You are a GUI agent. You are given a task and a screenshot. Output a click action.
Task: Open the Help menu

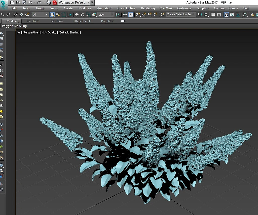point(246,8)
